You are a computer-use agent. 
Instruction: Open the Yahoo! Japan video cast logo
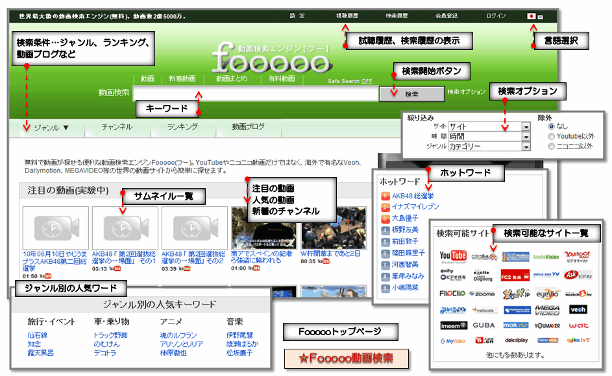pos(577,257)
